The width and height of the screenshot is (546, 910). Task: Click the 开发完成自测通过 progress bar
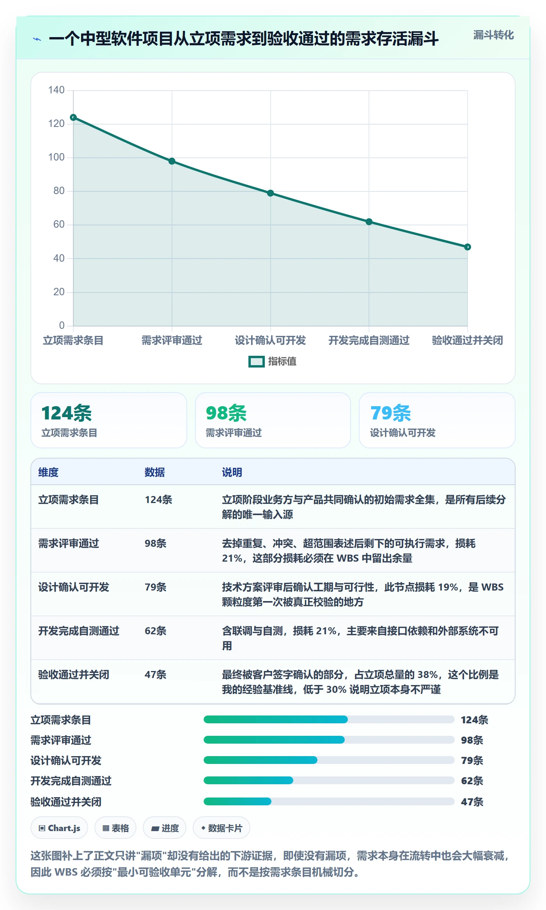point(329,780)
